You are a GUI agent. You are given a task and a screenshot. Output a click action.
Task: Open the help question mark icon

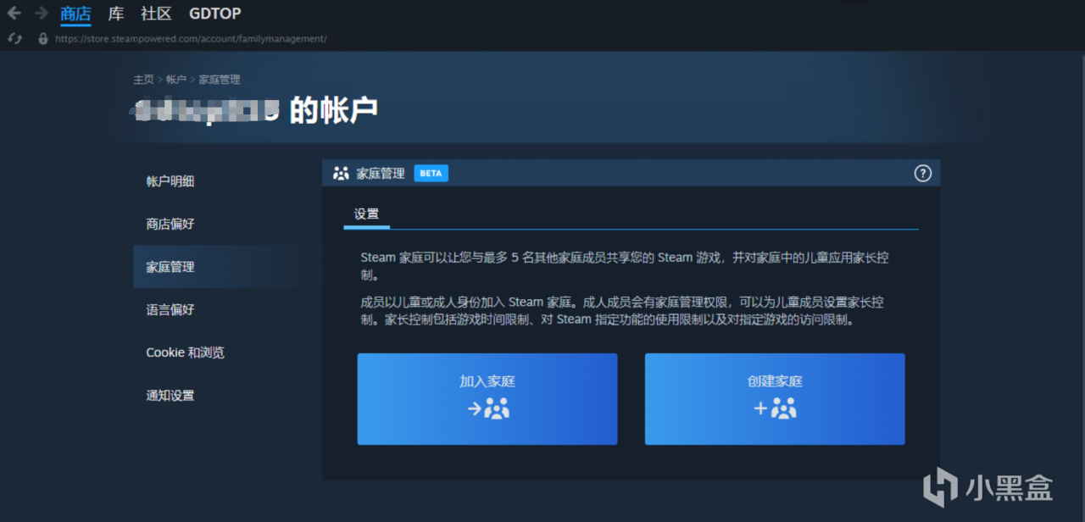point(923,173)
